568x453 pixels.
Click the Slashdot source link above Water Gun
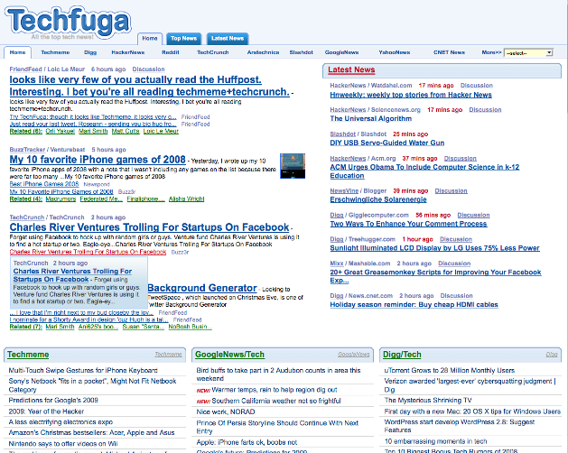click(342, 134)
